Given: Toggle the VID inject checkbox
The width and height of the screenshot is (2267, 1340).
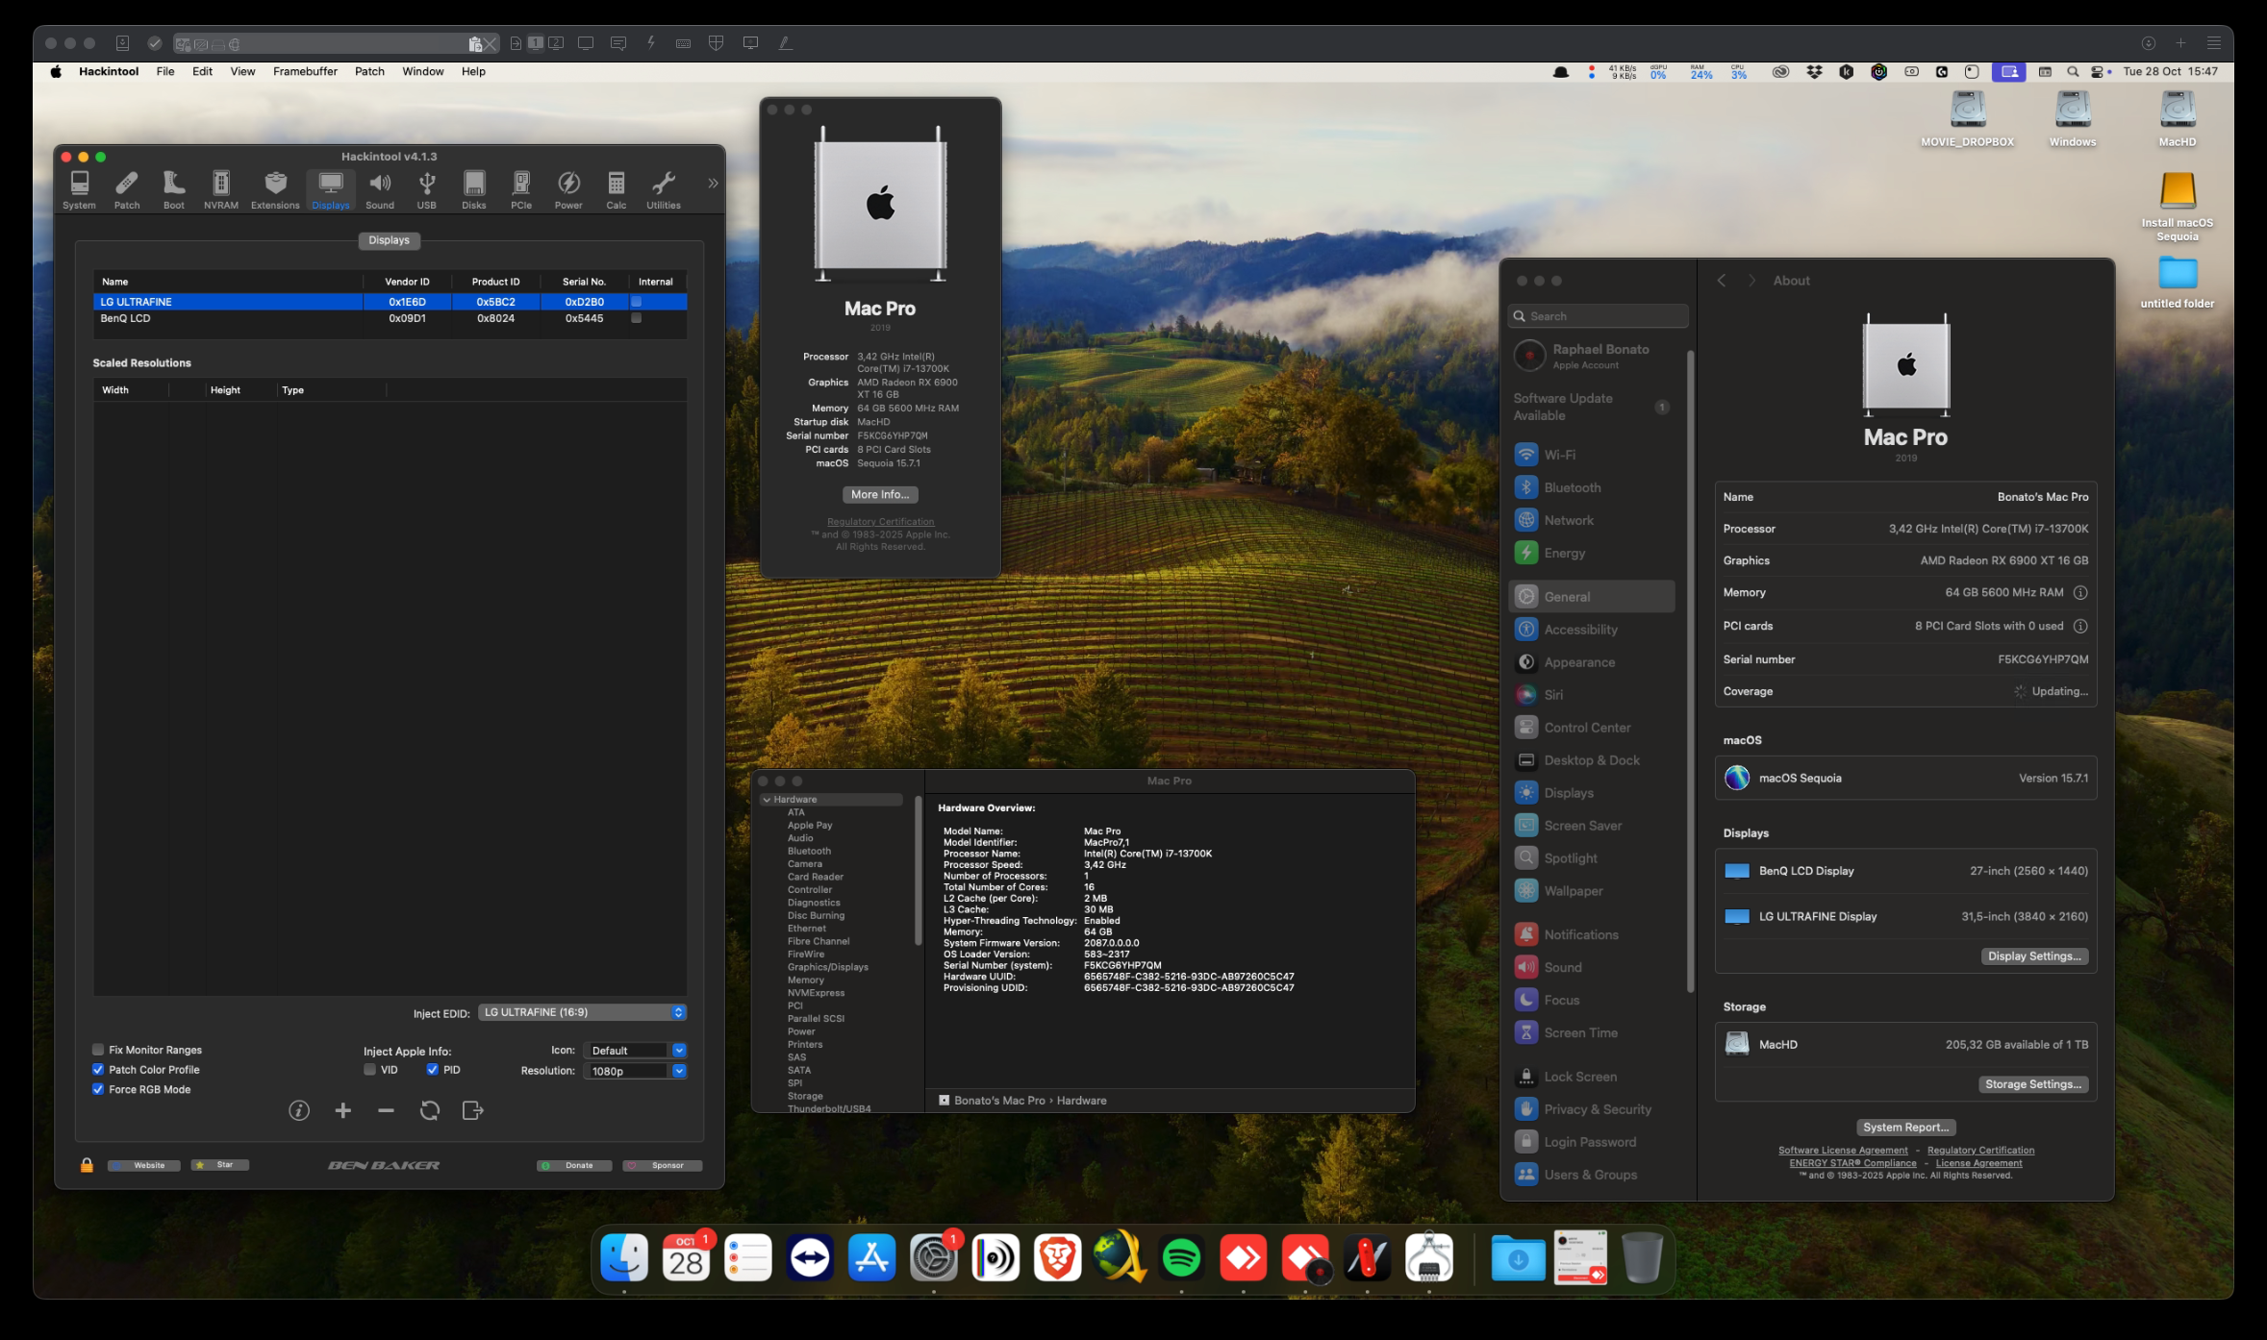Looking at the screenshot, I should pyautogui.click(x=370, y=1070).
